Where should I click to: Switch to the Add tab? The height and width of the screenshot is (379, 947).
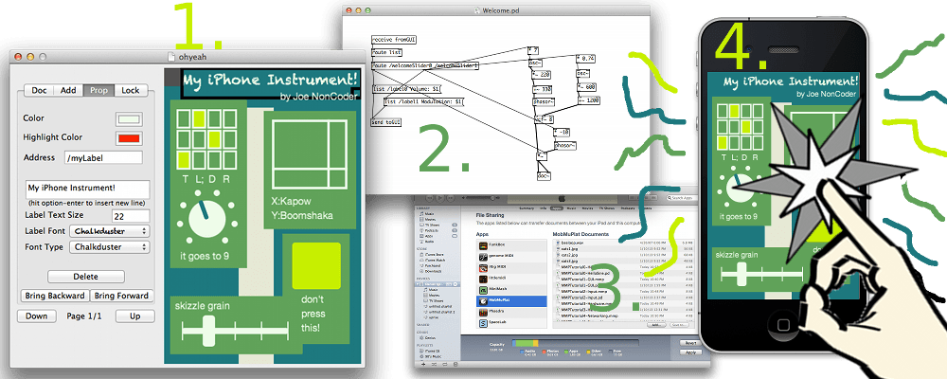69,90
